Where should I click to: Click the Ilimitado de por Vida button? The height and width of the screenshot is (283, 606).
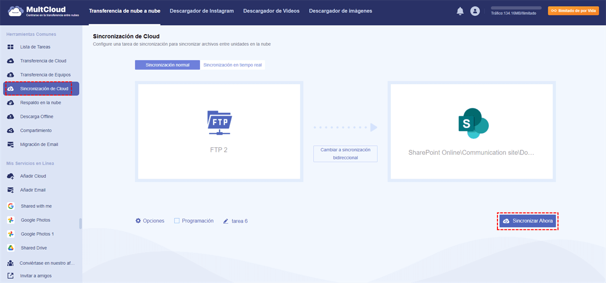click(x=573, y=11)
